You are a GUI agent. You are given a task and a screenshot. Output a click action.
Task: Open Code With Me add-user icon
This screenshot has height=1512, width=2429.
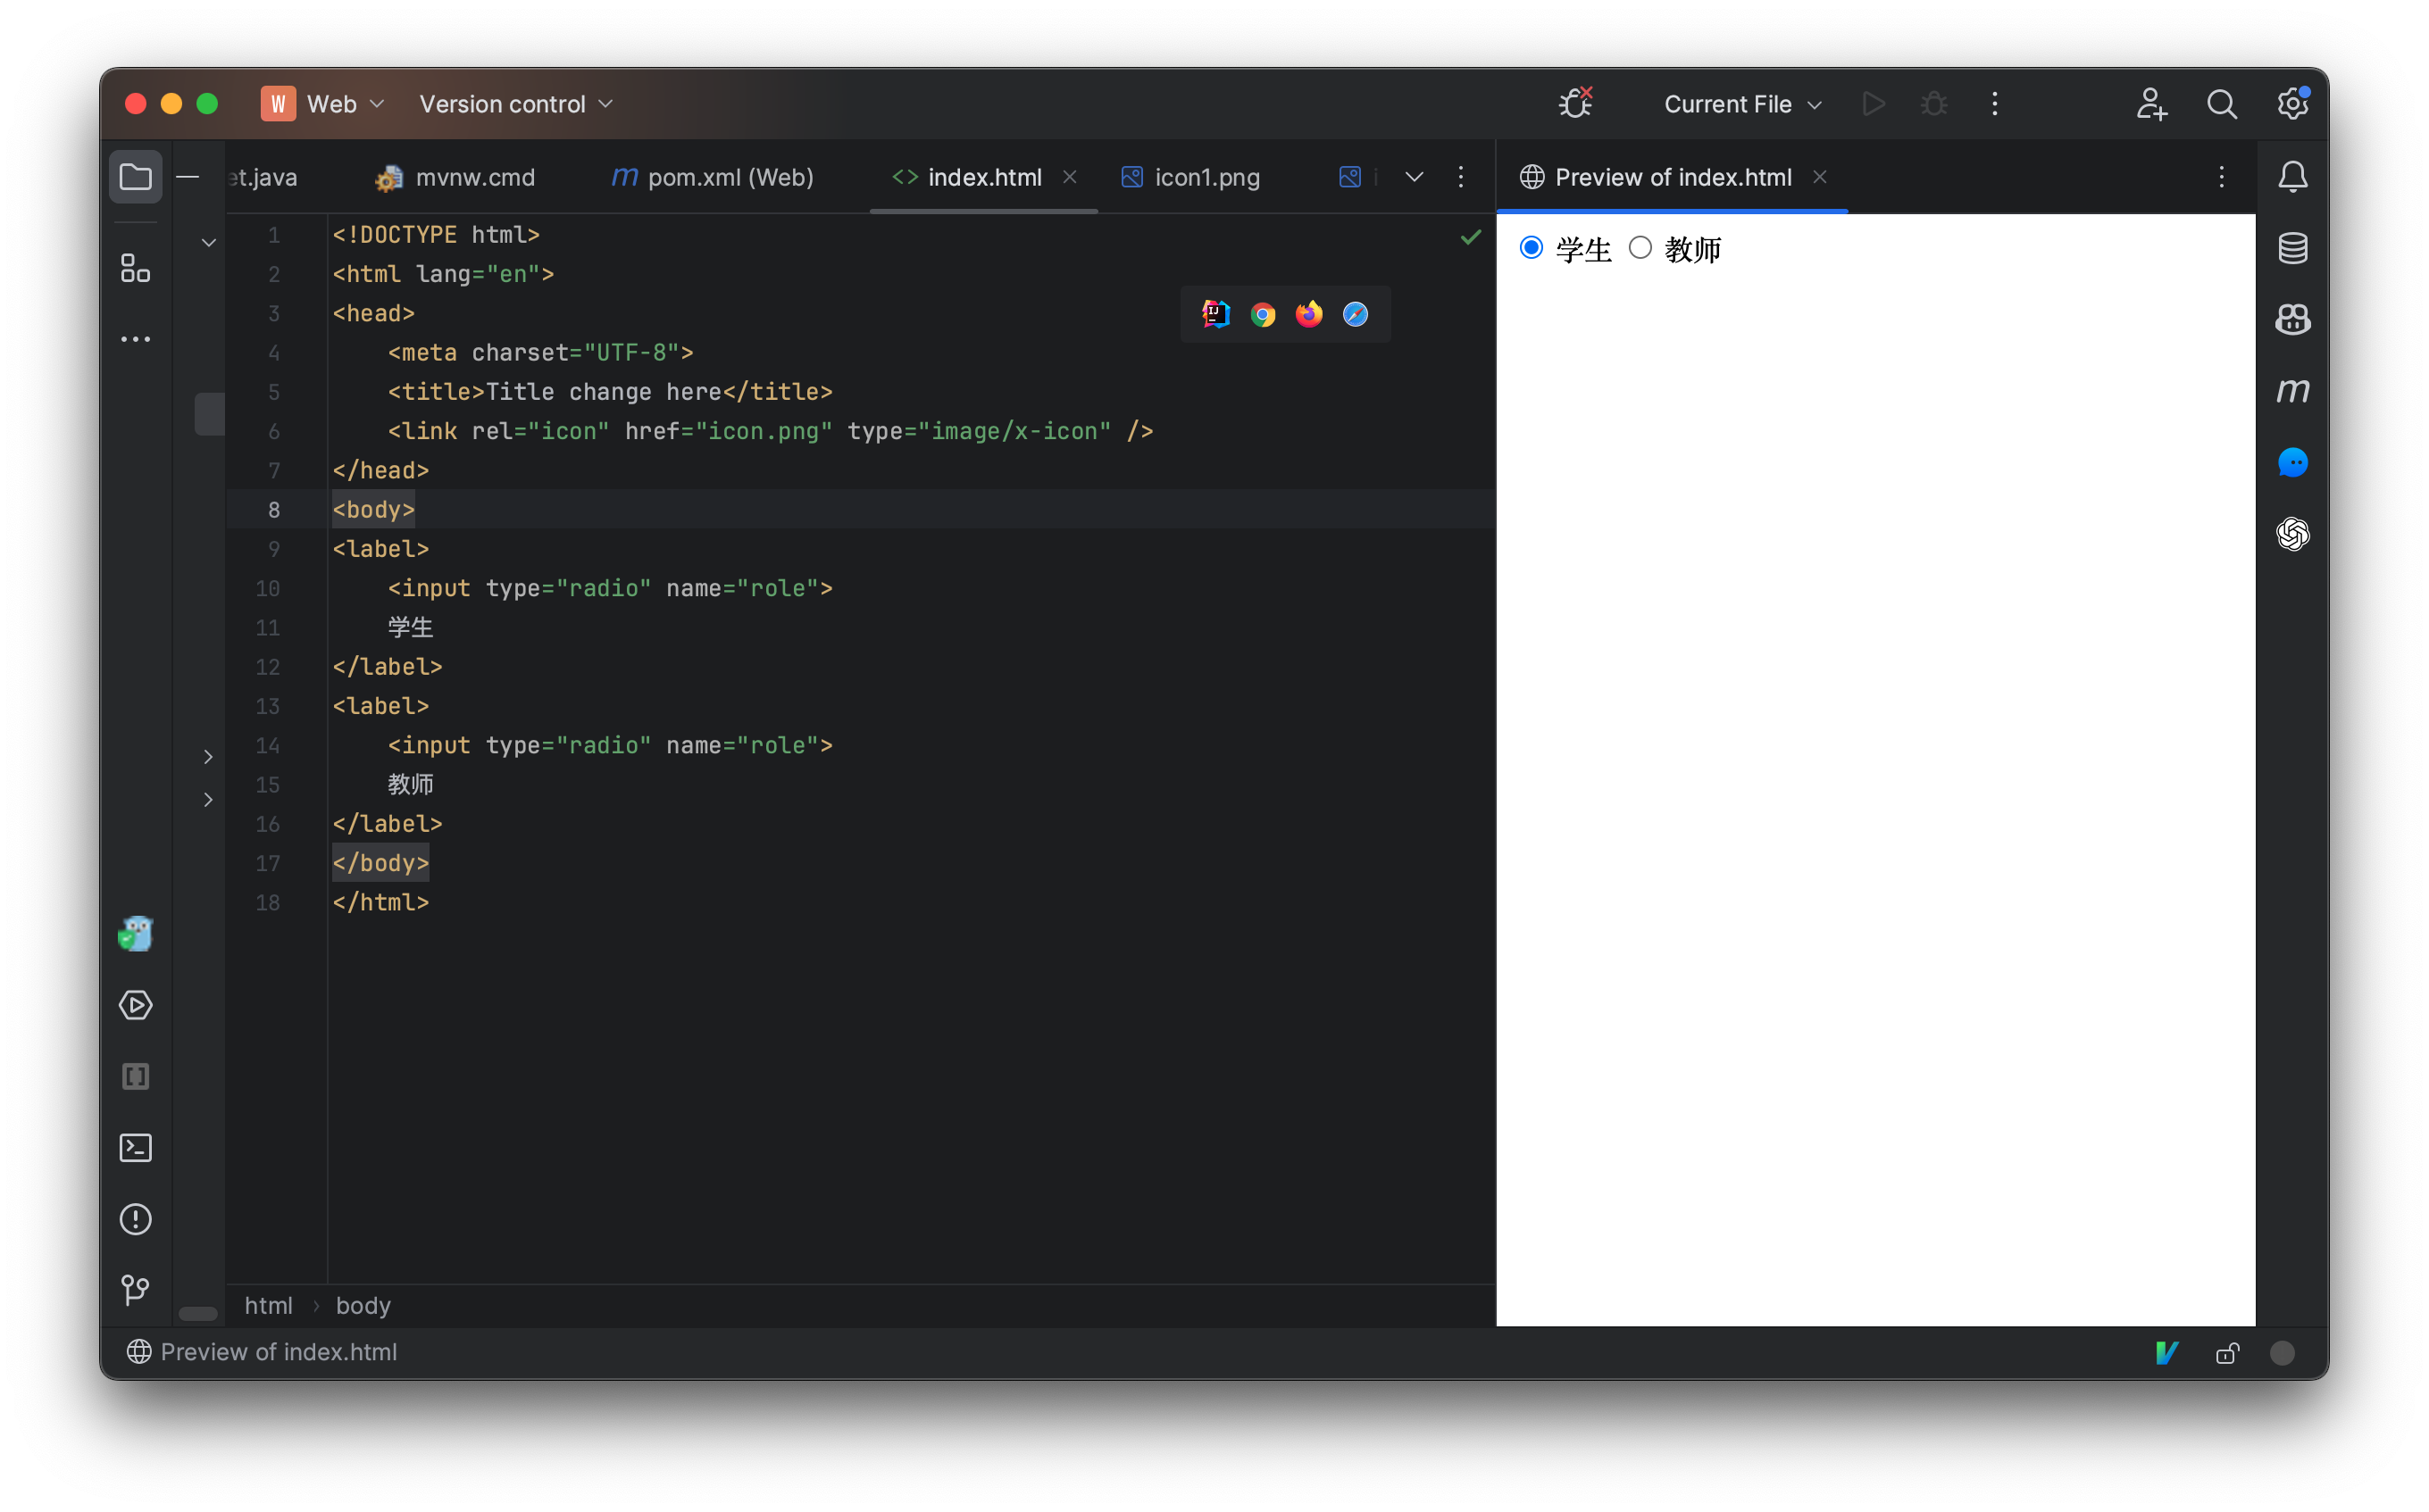[2151, 104]
